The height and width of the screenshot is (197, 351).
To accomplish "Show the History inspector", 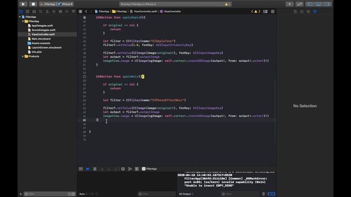I will click(x=302, y=11).
